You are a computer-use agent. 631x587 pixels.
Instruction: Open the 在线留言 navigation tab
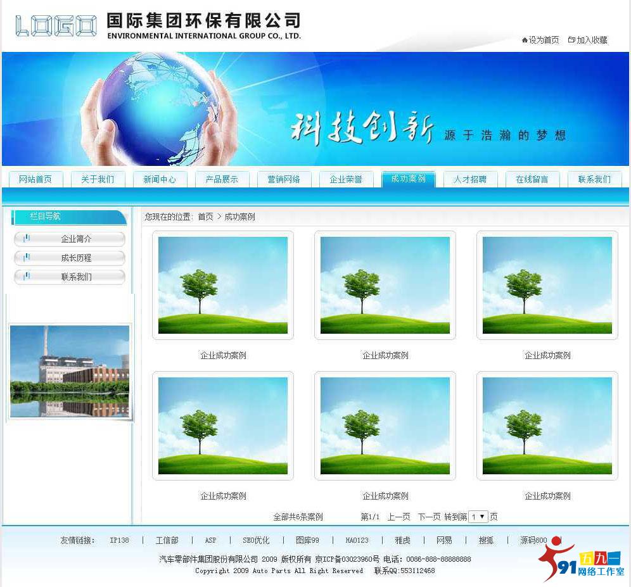532,179
